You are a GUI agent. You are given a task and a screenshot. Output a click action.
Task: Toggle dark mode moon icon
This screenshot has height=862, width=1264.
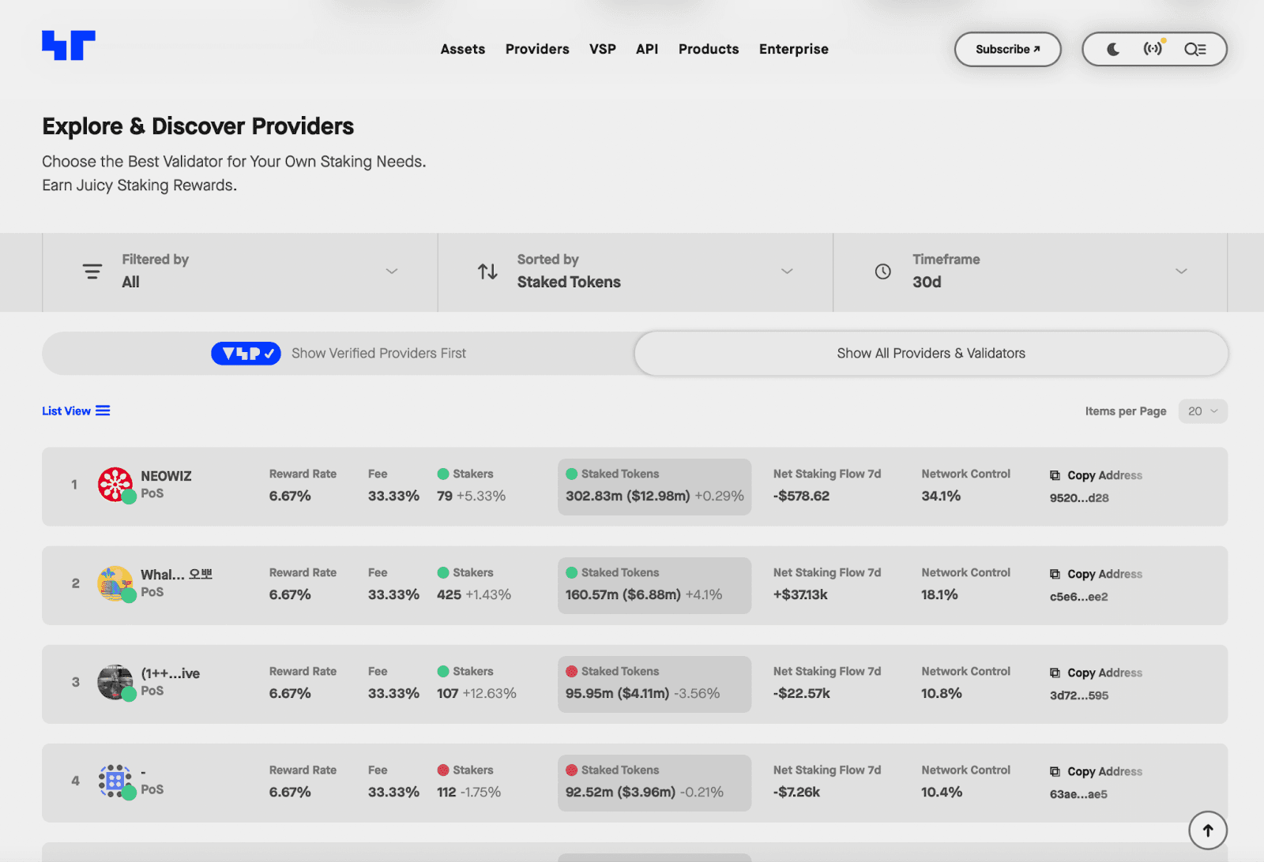1113,49
